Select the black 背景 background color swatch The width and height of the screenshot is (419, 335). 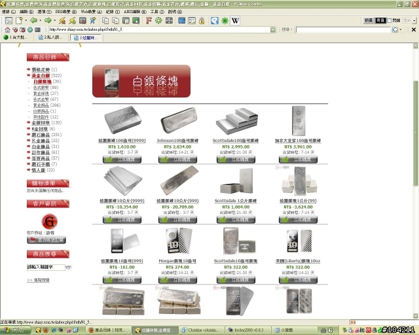click(x=380, y=20)
